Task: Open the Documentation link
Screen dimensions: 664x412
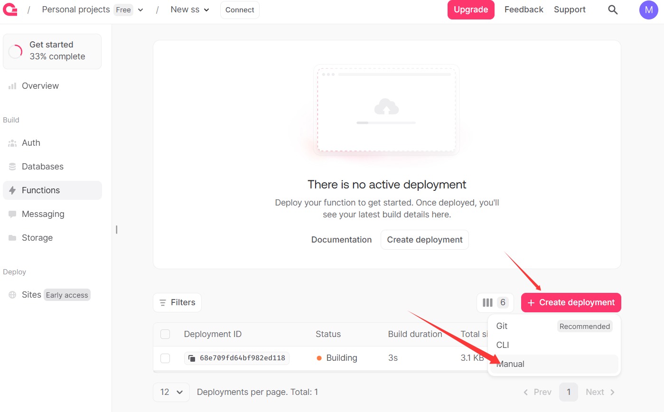Action: tap(341, 240)
